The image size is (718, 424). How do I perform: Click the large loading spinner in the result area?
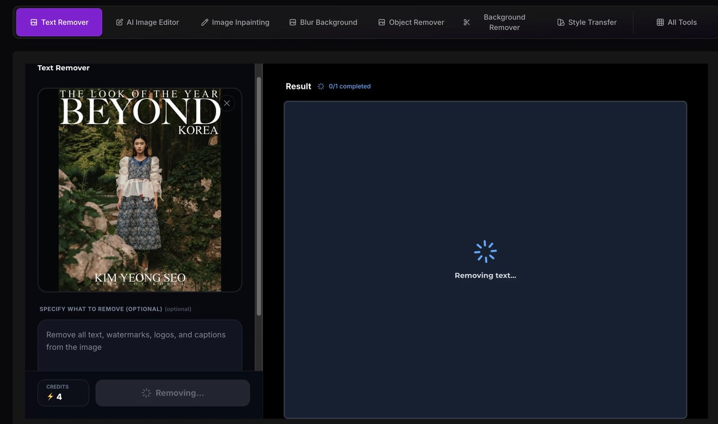pos(485,252)
